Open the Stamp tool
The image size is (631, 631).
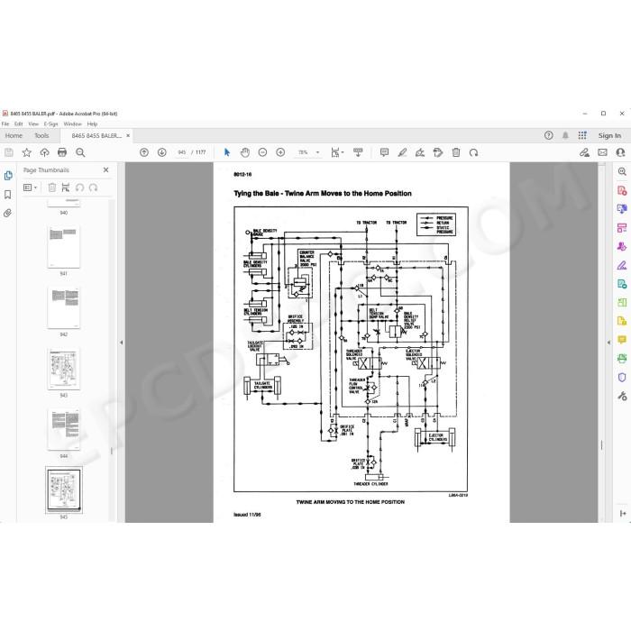coord(438,152)
